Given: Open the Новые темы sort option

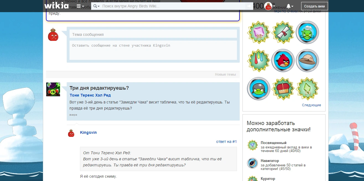Looking at the screenshot, I should tap(225, 74).
